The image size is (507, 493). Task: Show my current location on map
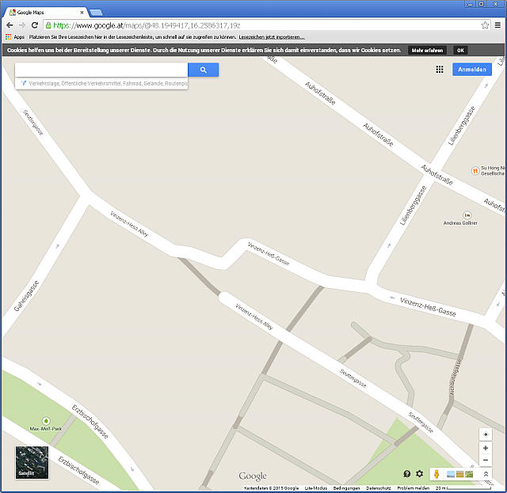coord(486,434)
